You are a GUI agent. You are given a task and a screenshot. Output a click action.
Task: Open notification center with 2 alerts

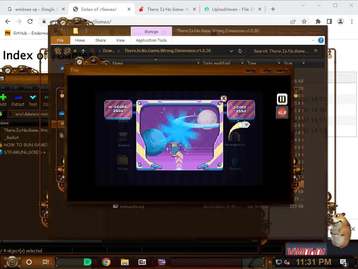[x=344, y=262]
